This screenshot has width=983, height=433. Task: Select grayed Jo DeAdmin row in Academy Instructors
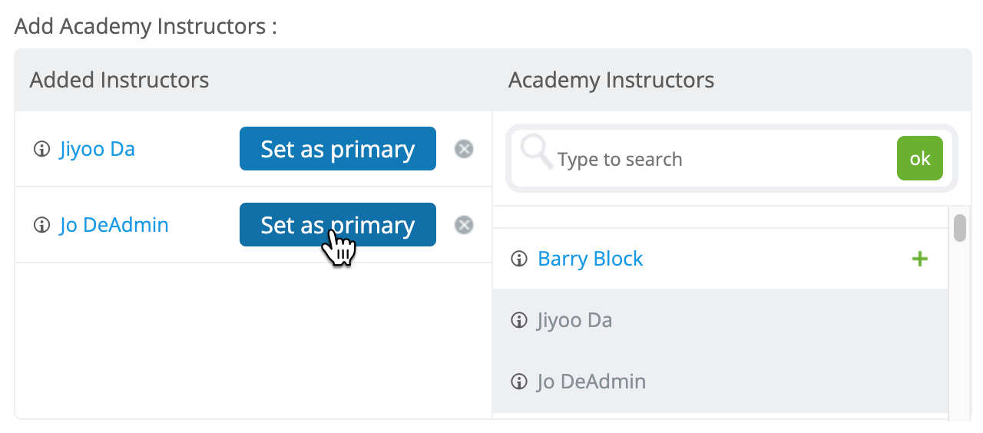(720, 382)
